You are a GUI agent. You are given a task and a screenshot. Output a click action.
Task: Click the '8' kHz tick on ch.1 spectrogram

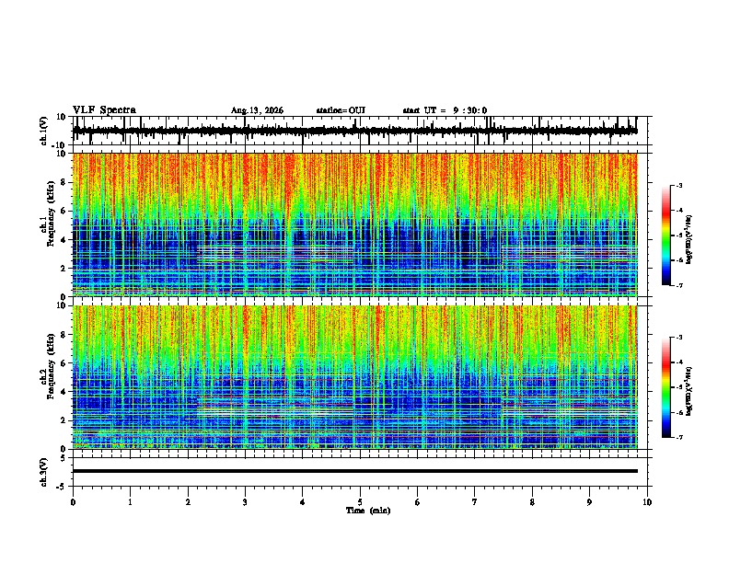click(64, 182)
